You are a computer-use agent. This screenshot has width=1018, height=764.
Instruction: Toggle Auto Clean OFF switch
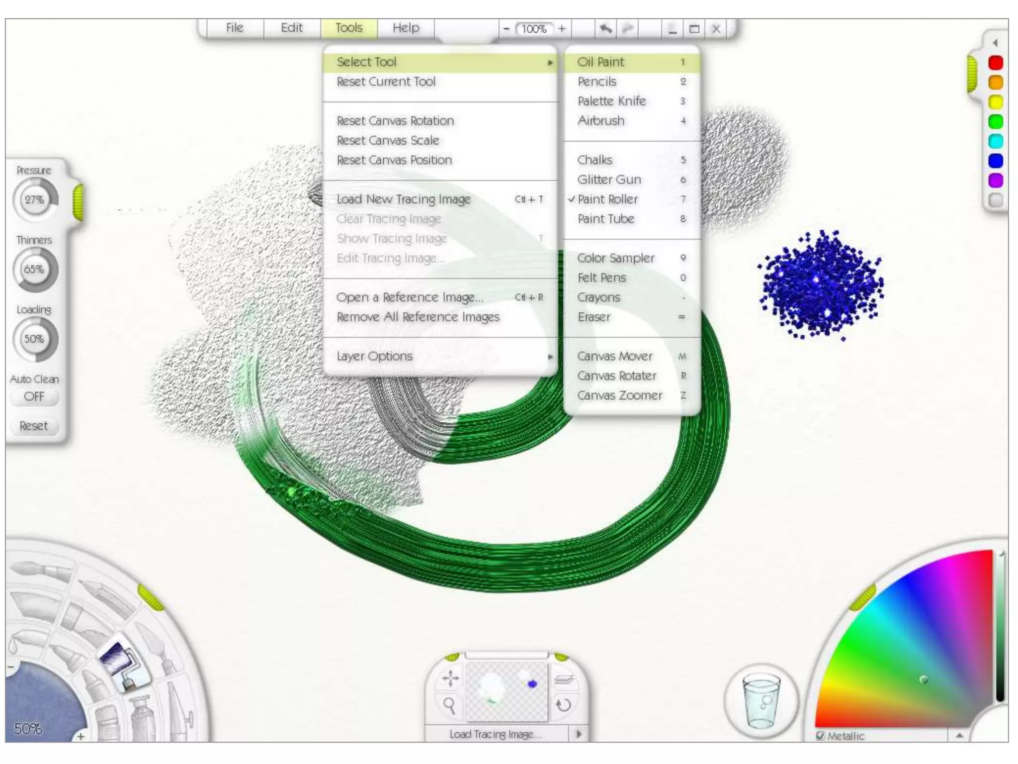point(34,396)
